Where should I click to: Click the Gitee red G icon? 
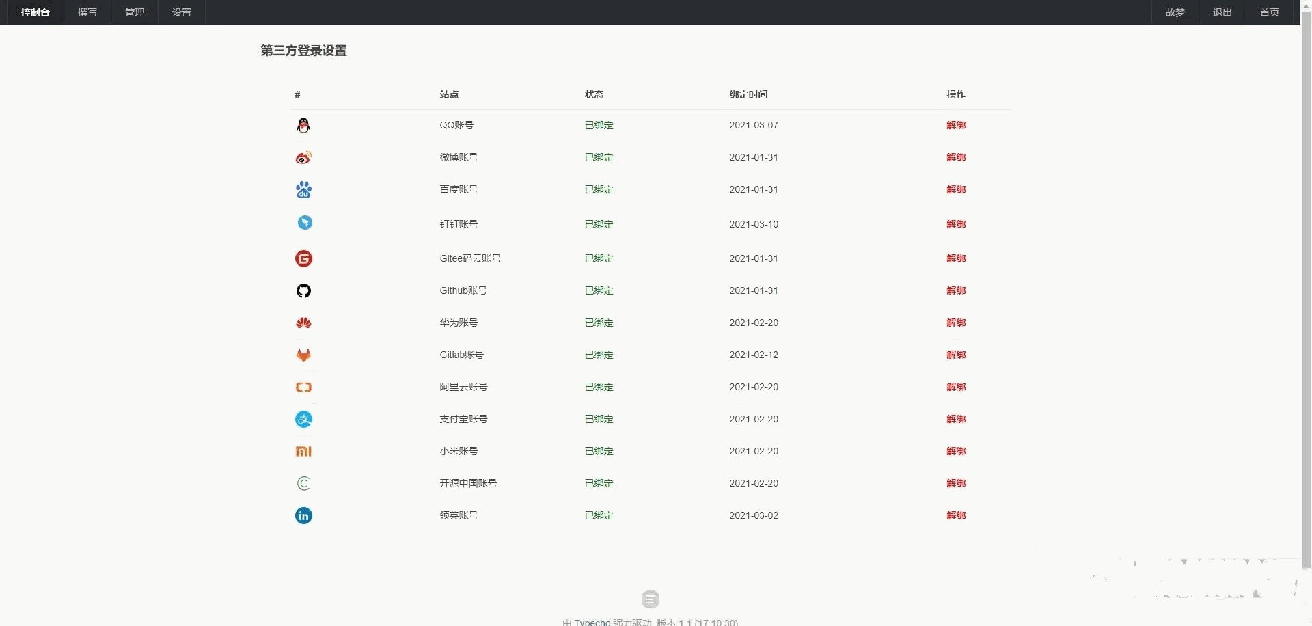303,258
